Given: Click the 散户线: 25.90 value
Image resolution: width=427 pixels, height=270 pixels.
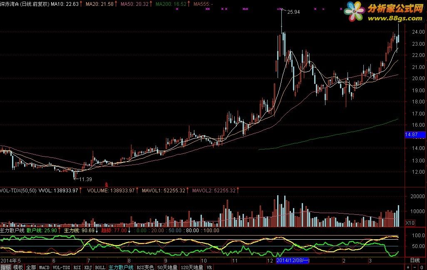Looking at the screenshot, I should pos(42,231).
